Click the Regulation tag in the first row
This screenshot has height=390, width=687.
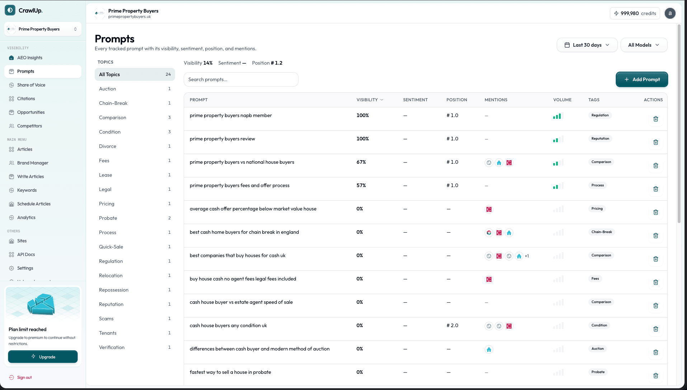pos(600,115)
